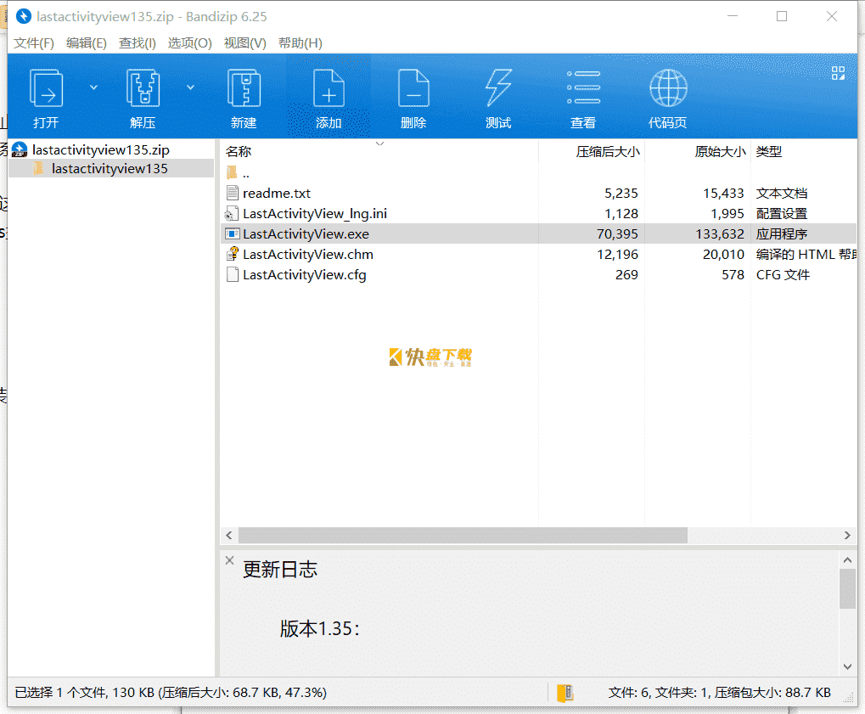Click the status bar archive totals text
This screenshot has height=714, width=865.
[x=719, y=693]
